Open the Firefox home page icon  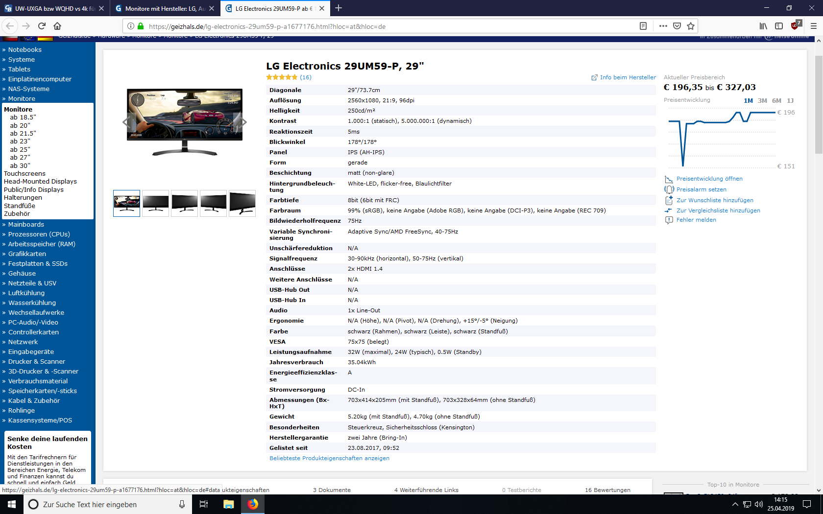(57, 26)
